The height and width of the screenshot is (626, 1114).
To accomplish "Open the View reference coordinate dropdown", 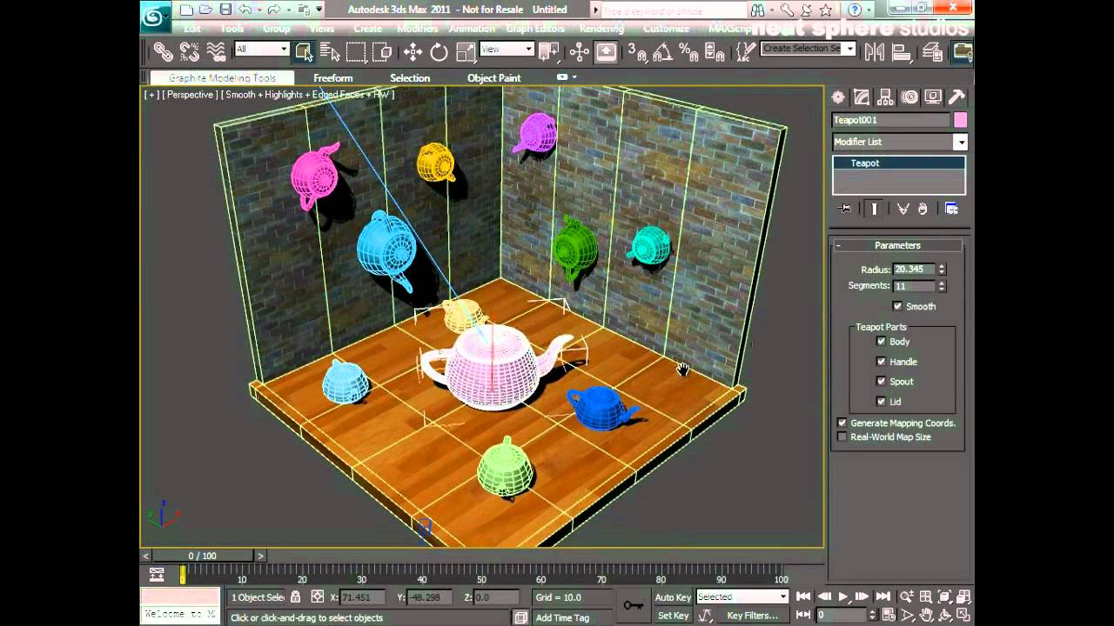I will (507, 50).
